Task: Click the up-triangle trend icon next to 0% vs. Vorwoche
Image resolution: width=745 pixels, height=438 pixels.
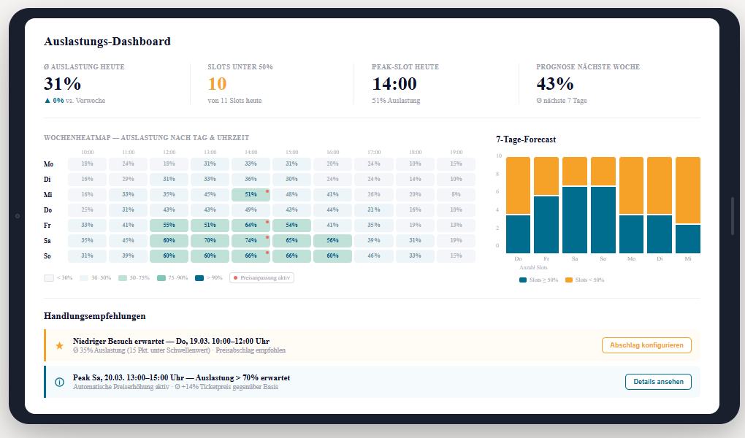Action: [x=47, y=101]
